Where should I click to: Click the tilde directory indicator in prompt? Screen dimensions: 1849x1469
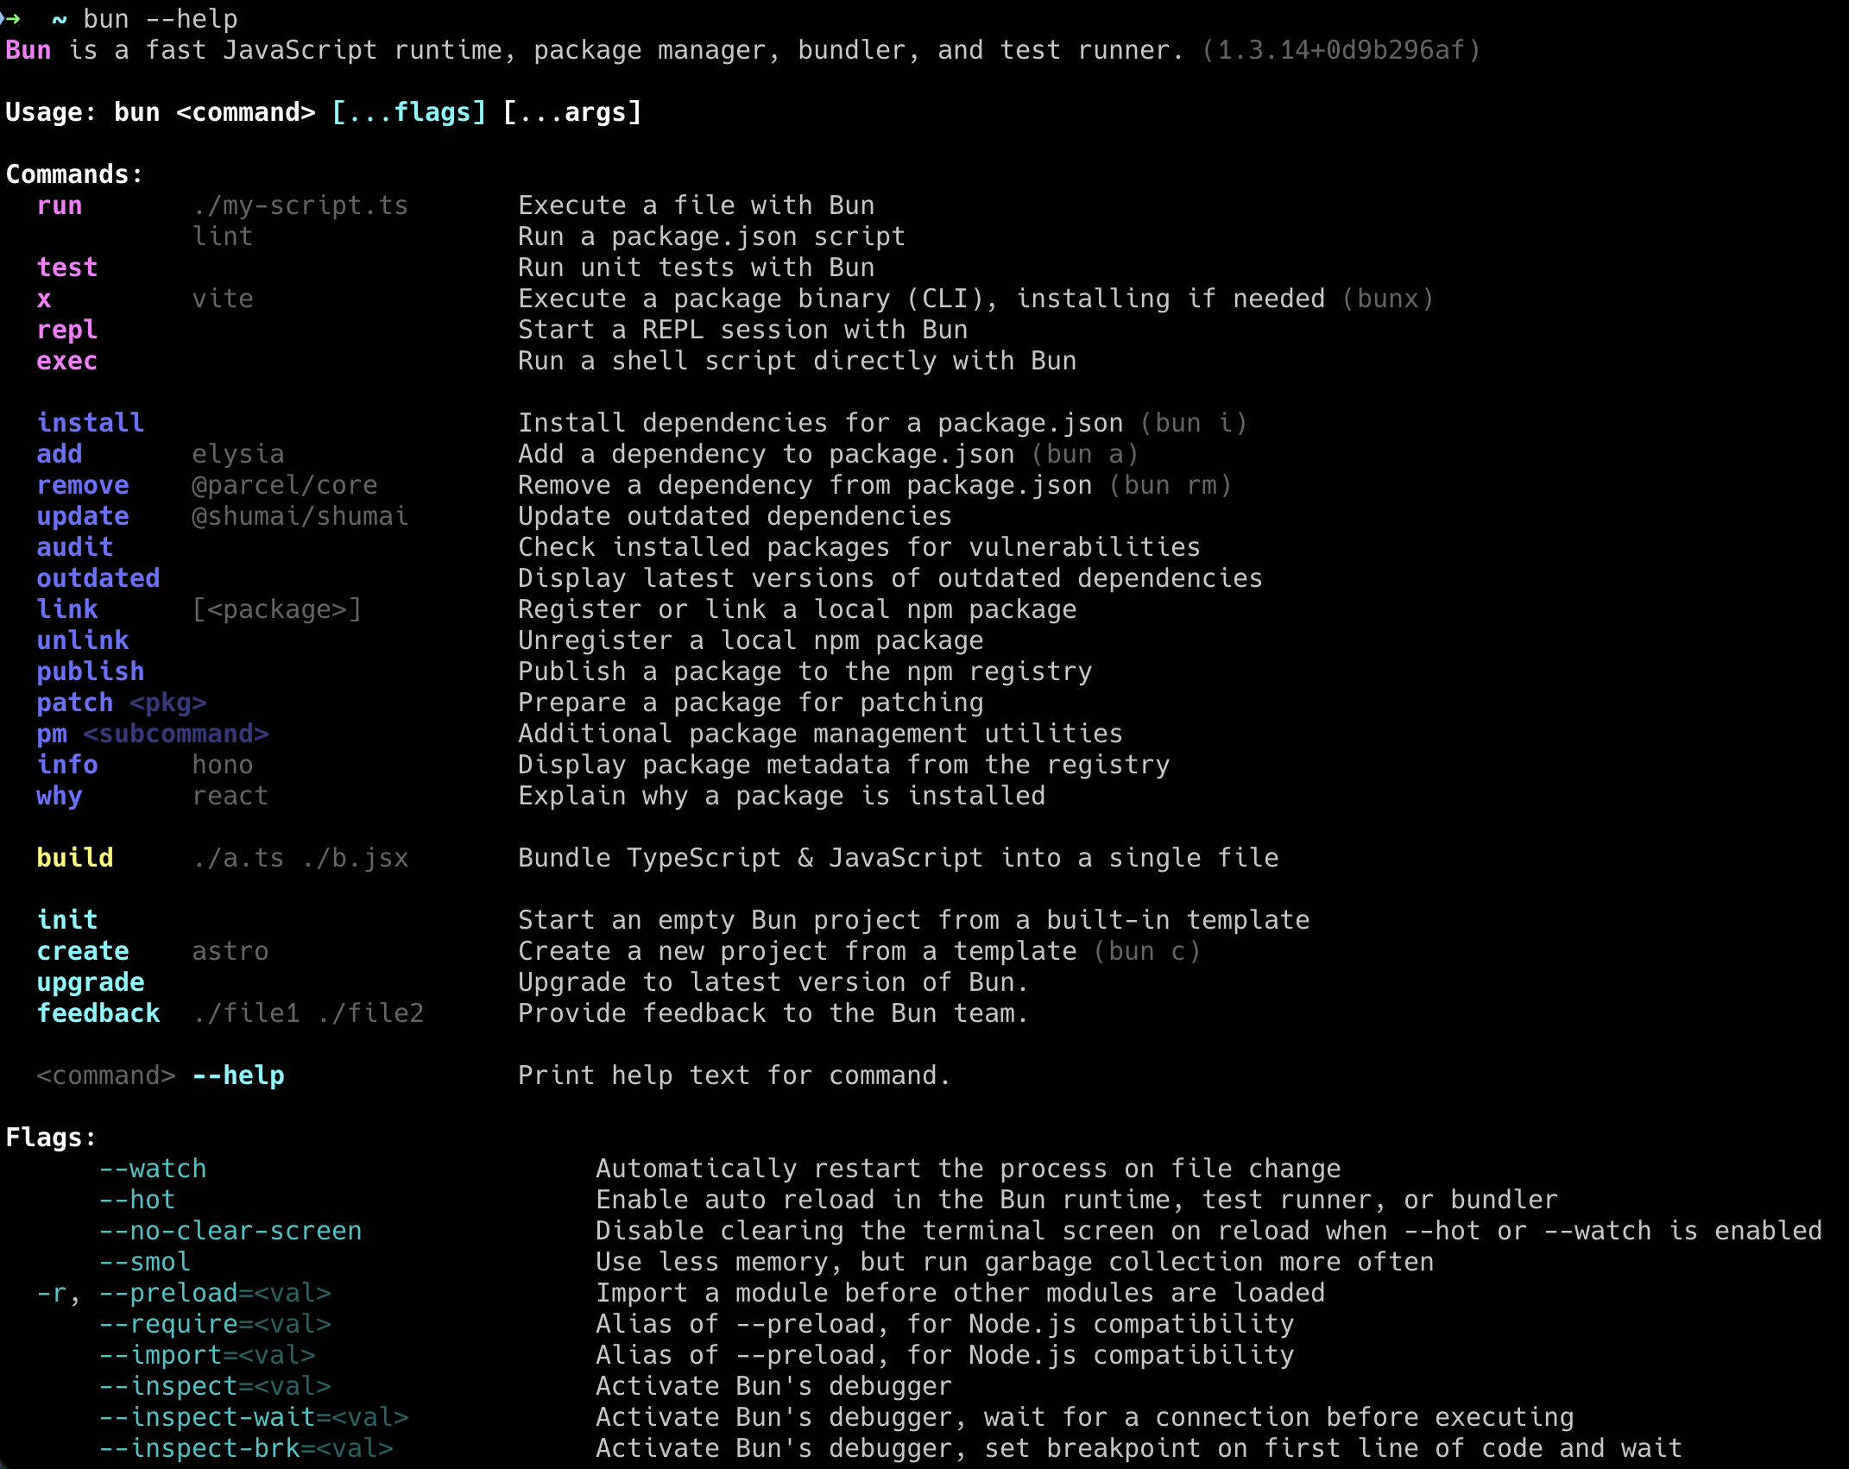(60, 19)
